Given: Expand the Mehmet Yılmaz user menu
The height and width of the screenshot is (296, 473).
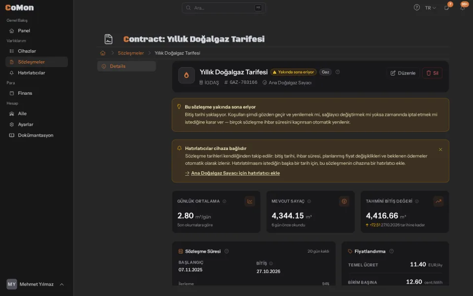Looking at the screenshot, I should pos(36,284).
